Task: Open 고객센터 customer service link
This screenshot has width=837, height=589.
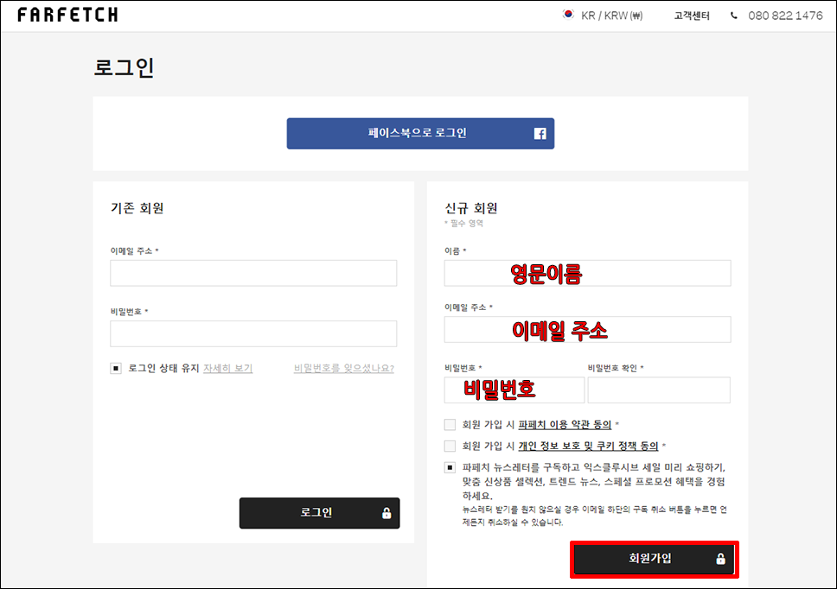Action: (x=692, y=16)
